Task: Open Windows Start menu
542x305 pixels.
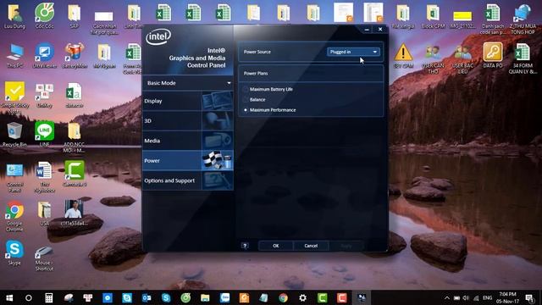Action: coord(9,297)
